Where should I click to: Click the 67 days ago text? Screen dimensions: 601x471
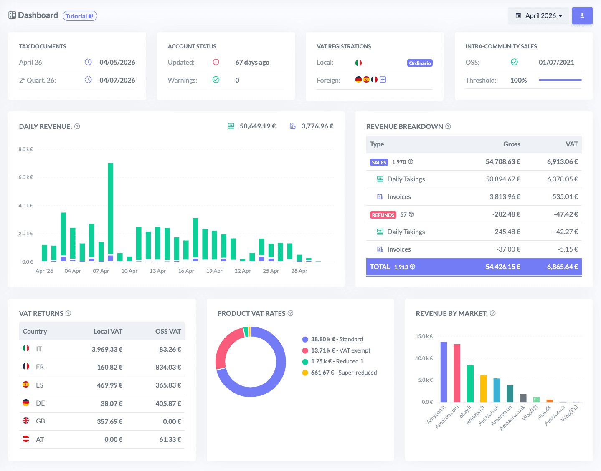click(252, 62)
